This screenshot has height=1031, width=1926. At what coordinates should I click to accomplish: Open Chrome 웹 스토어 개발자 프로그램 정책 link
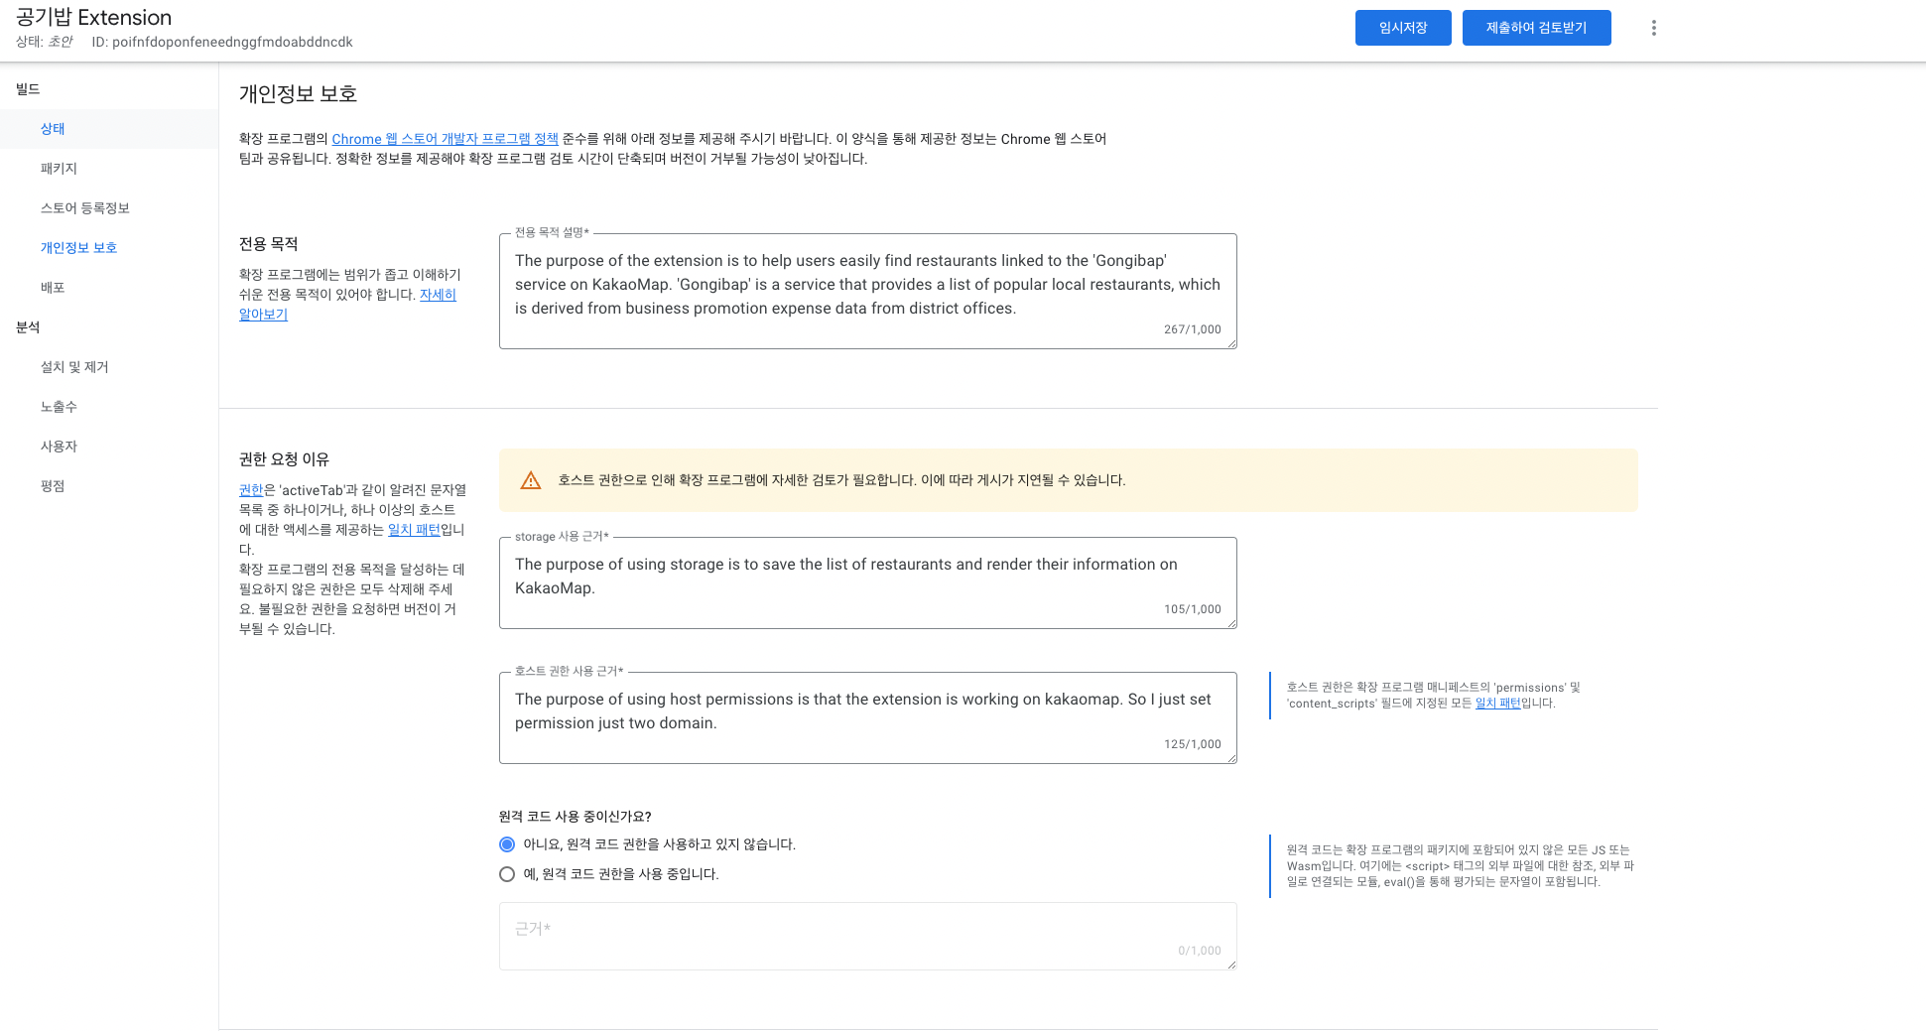tap(445, 139)
